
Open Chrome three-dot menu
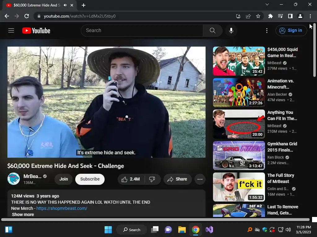(x=310, y=16)
